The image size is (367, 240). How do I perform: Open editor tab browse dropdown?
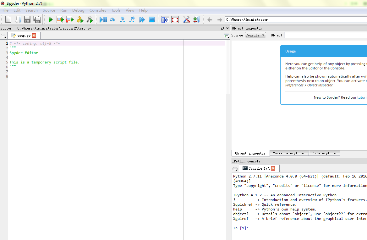[3, 36]
